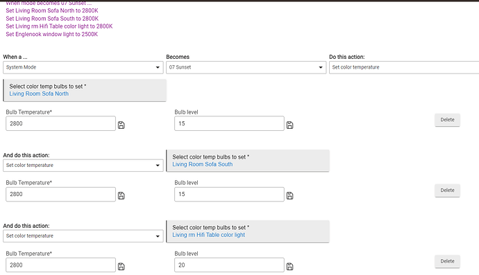Open Living Room Sofa South bulb selector

[x=248, y=161]
